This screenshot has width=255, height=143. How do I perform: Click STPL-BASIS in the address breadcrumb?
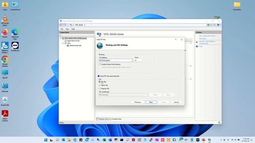pos(79,25)
